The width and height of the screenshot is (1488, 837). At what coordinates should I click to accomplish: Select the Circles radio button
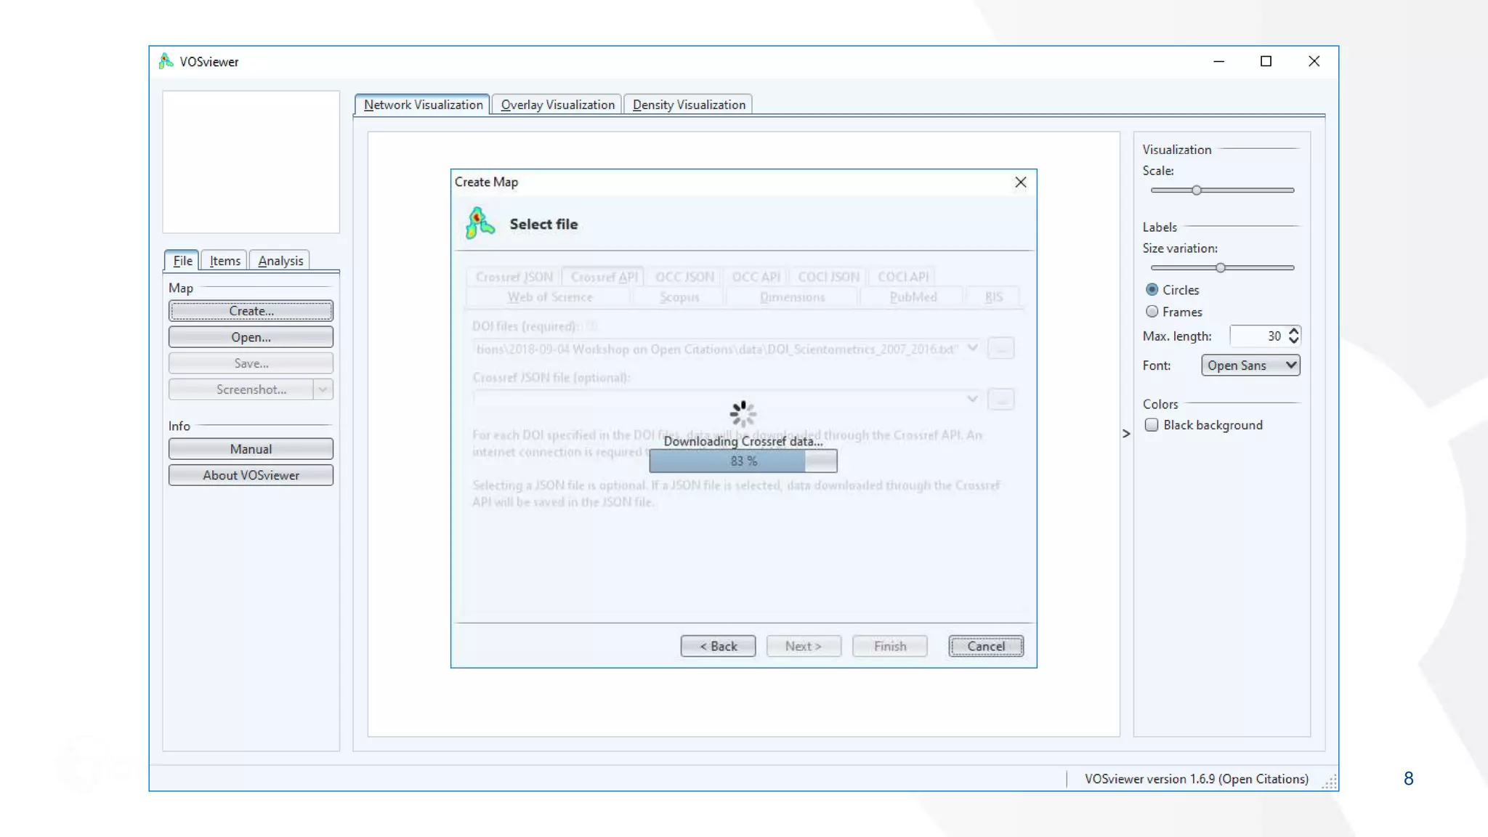[x=1152, y=290]
